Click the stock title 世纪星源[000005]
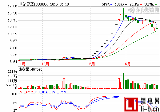Viewport: 160px width, 112px height. tap(34, 4)
